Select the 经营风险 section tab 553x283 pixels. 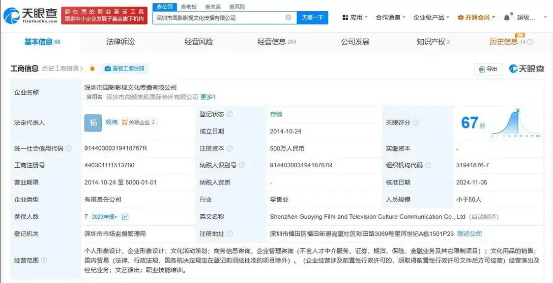[x=199, y=42]
